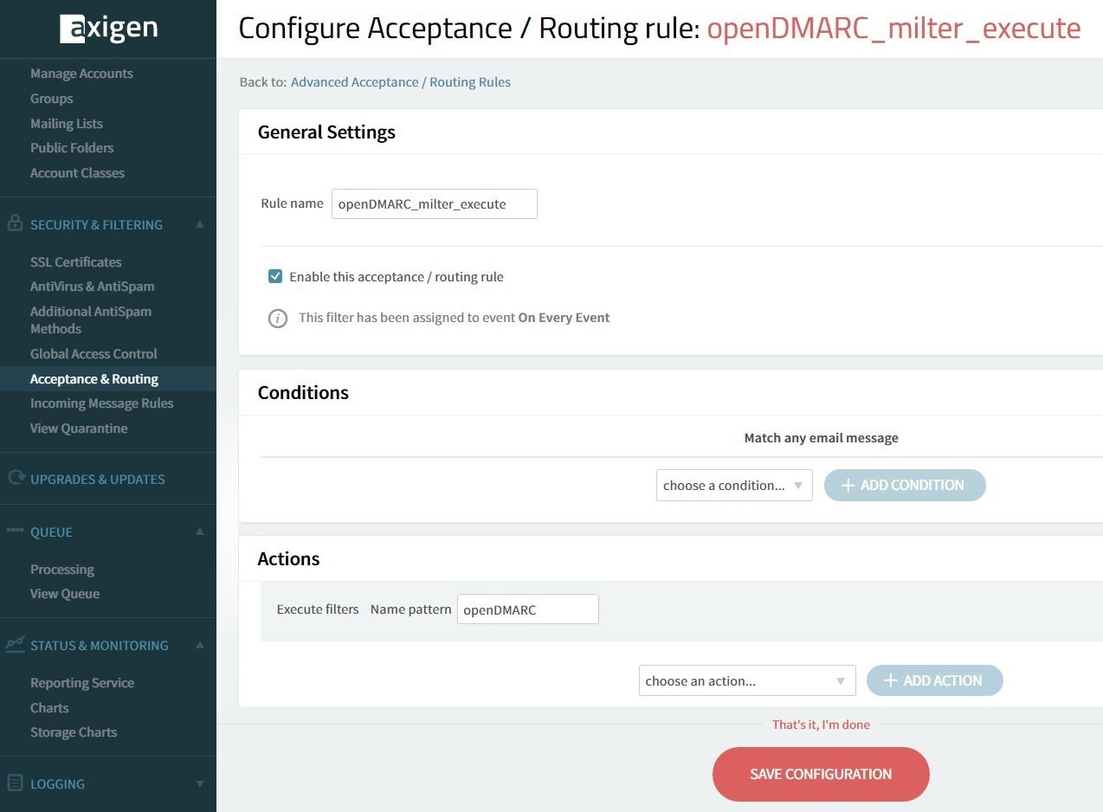Image resolution: width=1103 pixels, height=812 pixels.
Task: Click the Axigen logo
Action: (108, 29)
